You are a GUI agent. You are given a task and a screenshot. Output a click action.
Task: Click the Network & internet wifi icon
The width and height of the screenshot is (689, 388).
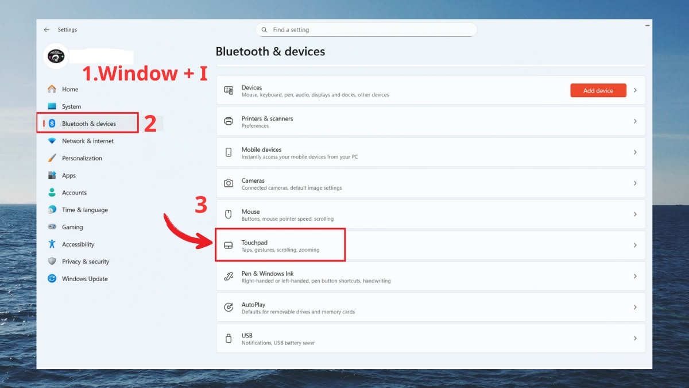tap(52, 141)
